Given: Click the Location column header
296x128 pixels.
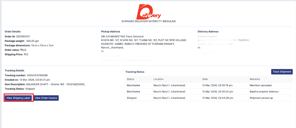Looking at the screenshot, I should (159, 79).
